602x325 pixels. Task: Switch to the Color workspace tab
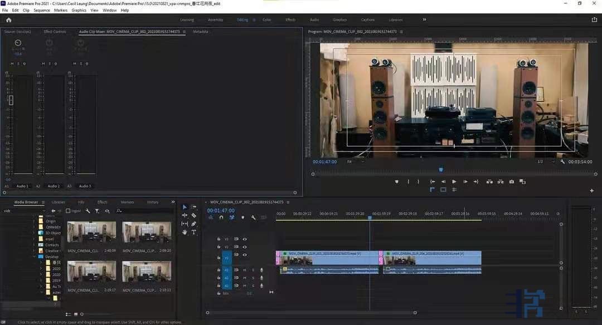[266, 19]
